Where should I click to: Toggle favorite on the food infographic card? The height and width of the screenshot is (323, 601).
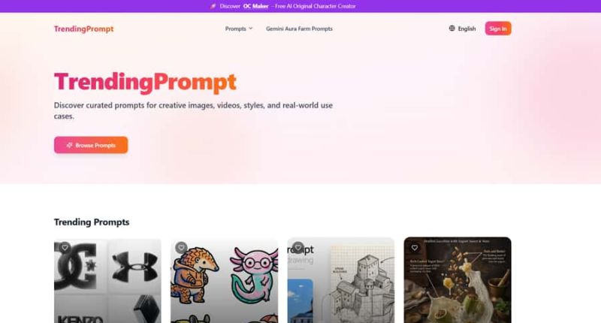point(415,248)
